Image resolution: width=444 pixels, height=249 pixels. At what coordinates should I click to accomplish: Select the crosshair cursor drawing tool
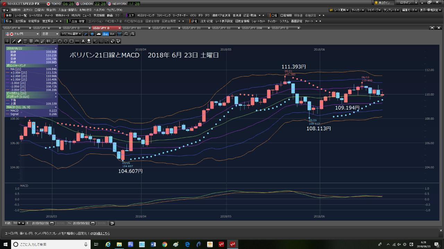pyautogui.click(x=8, y=41)
